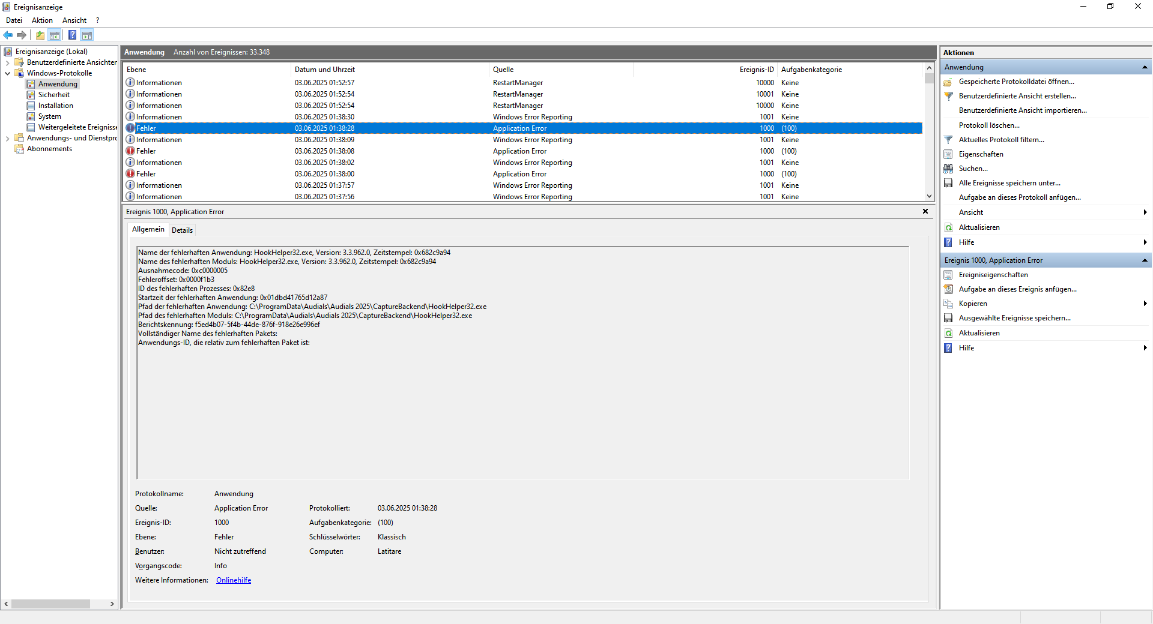This screenshot has height=624, width=1153.
Task: Open the Ansicht menu in the menu bar
Action: pyautogui.click(x=74, y=20)
